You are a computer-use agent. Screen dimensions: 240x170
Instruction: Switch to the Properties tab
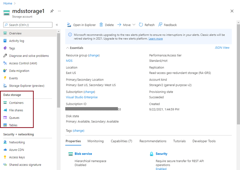(73, 141)
